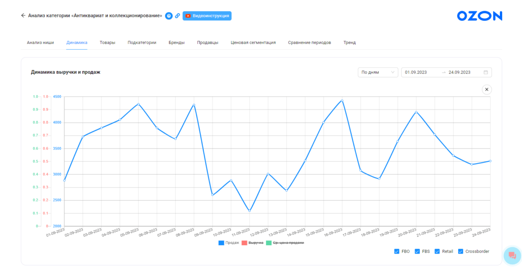Toggle the red Выручка legend swatch
Viewport: 522px width, 270px height.
245,243
